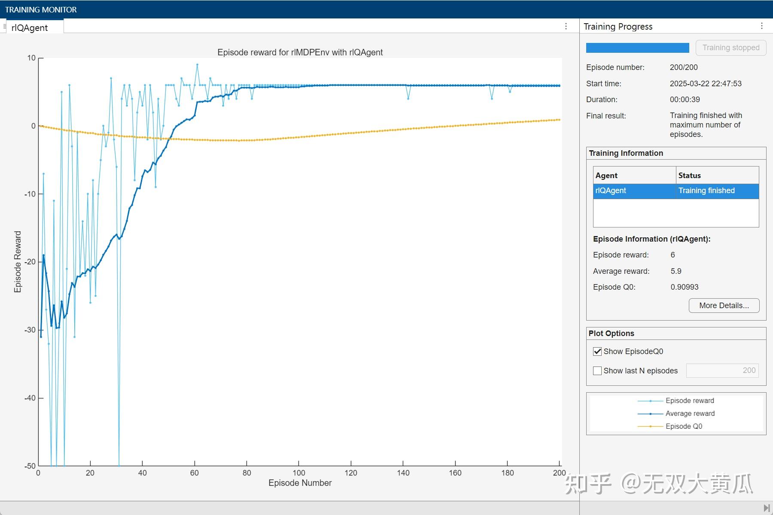Collapse the side panel with bottom-right arrow
The image size is (773, 515).
coord(767,508)
